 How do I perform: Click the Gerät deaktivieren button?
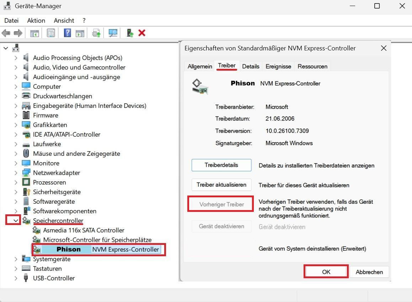pos(221,226)
